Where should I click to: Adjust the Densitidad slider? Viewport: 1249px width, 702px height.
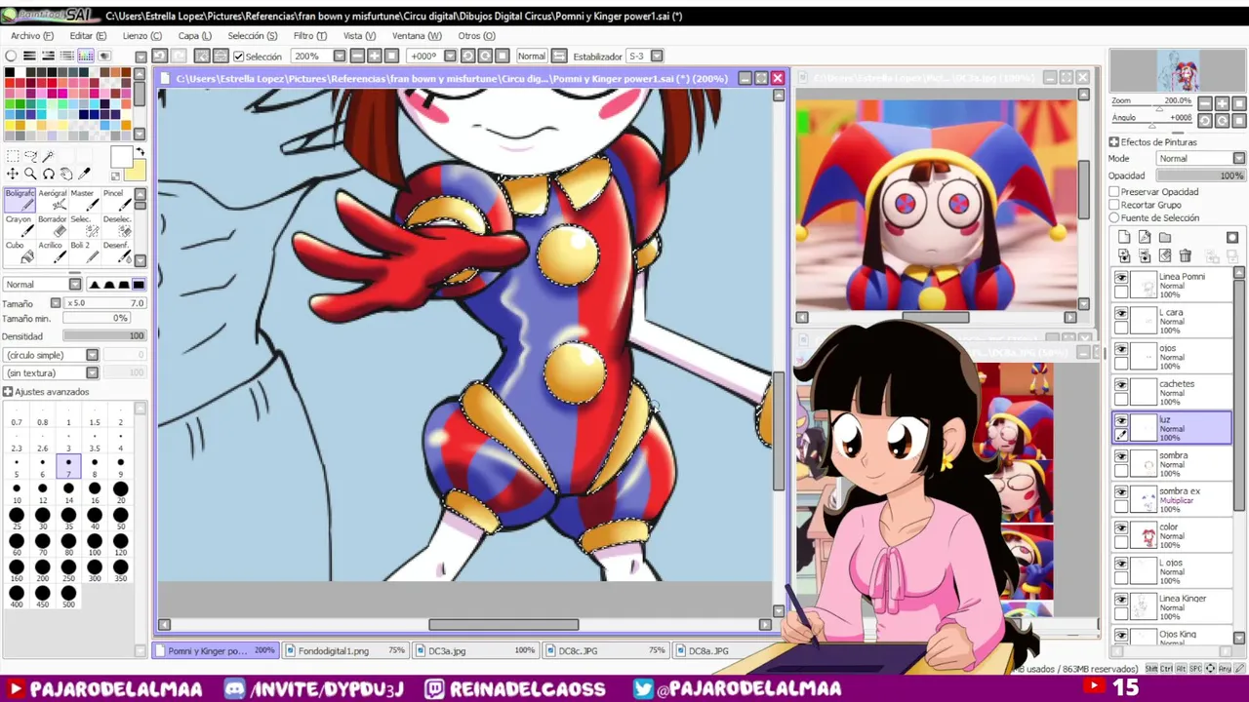(104, 336)
